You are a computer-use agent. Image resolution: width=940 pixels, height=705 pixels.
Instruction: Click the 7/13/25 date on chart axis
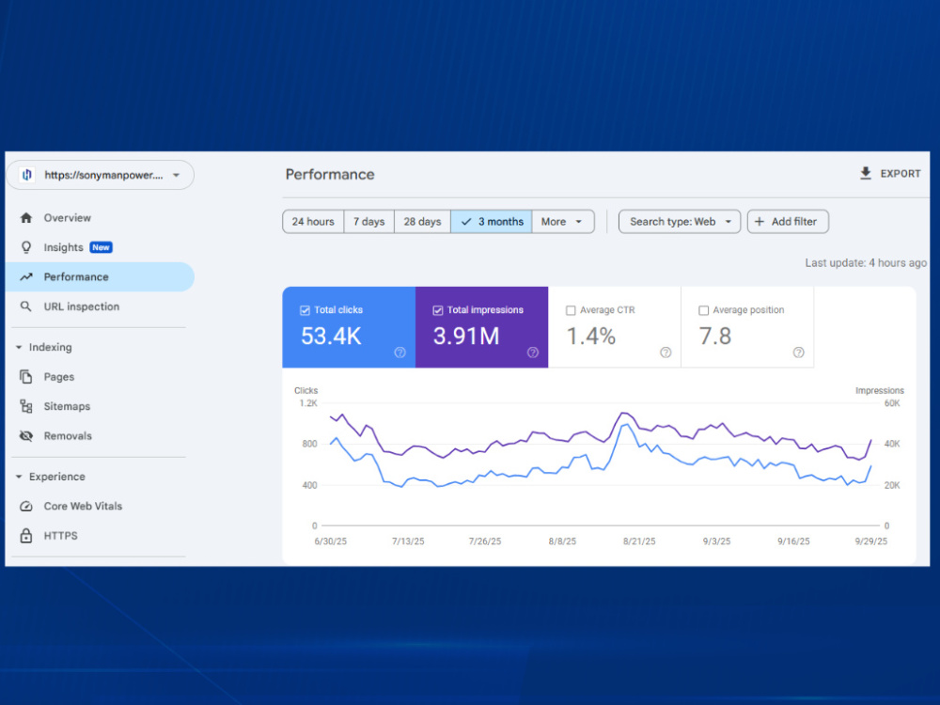408,541
